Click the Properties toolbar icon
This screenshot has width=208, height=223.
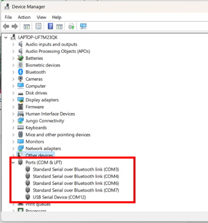click(x=39, y=26)
